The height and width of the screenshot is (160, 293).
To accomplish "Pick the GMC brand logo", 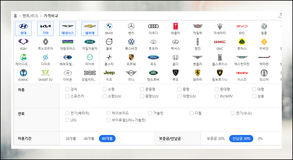I will [220, 42].
